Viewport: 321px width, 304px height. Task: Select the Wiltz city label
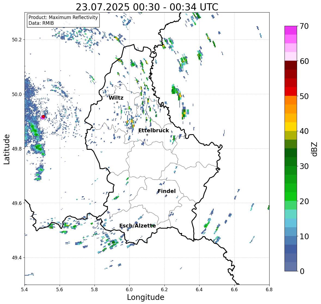tap(116, 98)
